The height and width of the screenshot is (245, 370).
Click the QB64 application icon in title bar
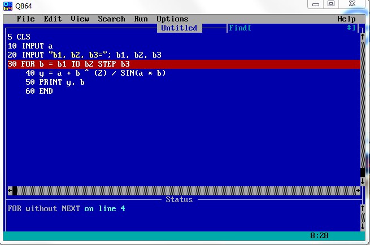pyautogui.click(x=8, y=5)
